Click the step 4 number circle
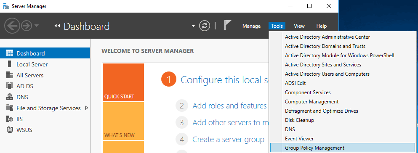 point(182,140)
